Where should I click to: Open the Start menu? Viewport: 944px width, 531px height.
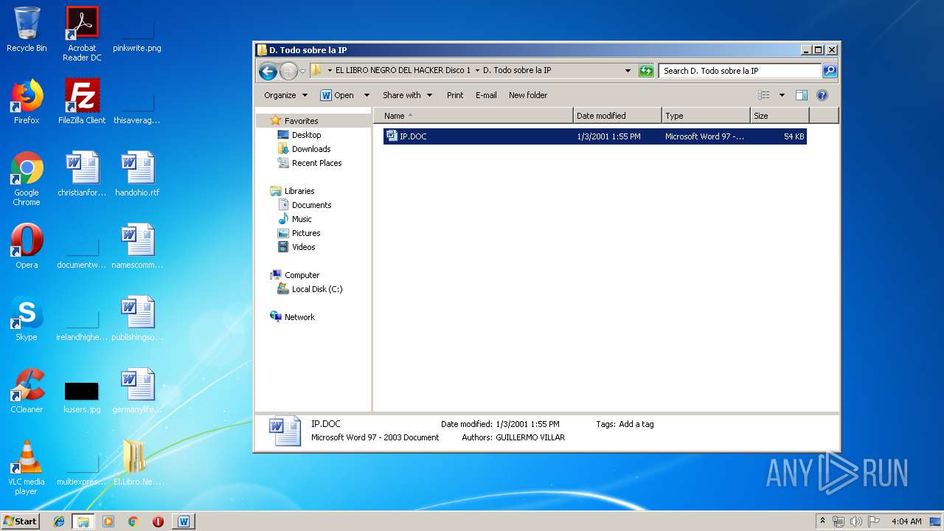[x=20, y=521]
